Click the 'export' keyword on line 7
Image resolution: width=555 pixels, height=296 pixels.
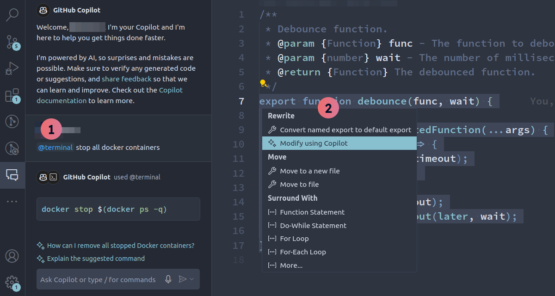coord(277,101)
